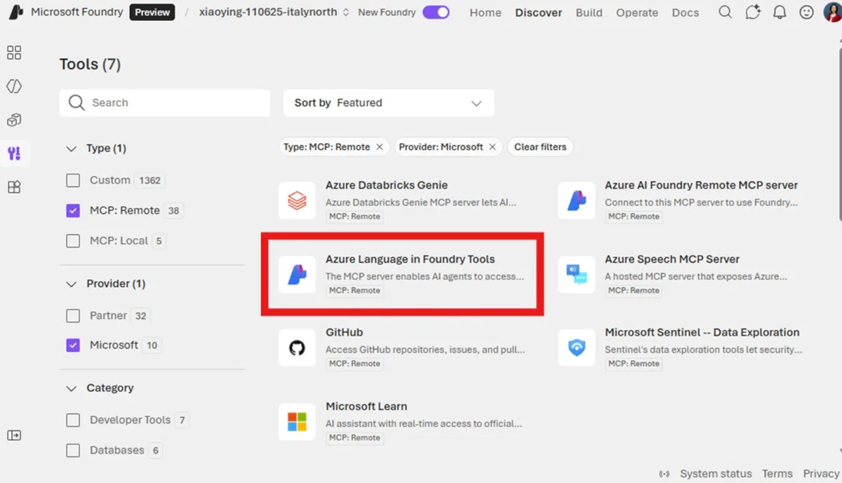
Task: Open the Privacy link
Action: (x=821, y=474)
